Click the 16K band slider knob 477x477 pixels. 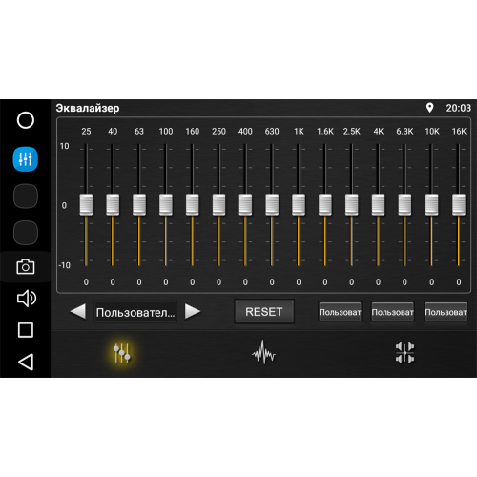tap(459, 205)
